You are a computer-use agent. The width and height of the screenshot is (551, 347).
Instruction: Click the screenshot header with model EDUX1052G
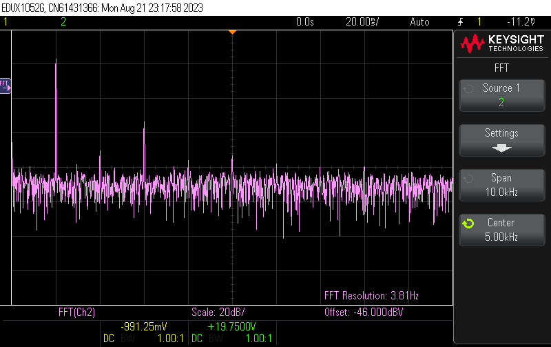pyautogui.click(x=102, y=8)
